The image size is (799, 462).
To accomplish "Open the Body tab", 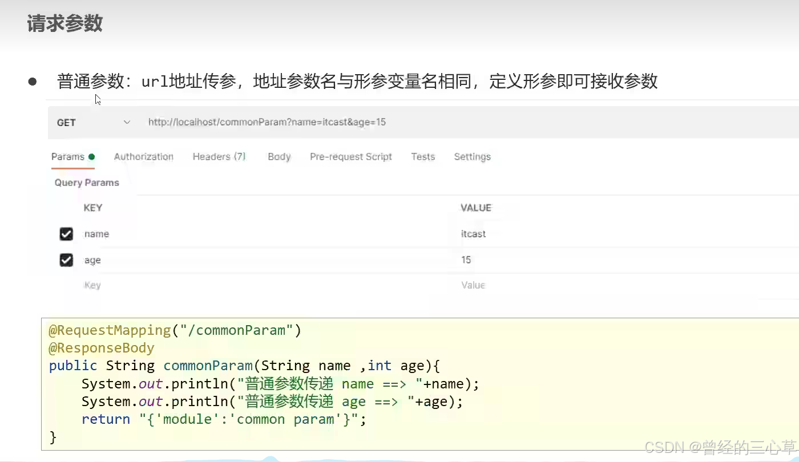I will (x=279, y=157).
